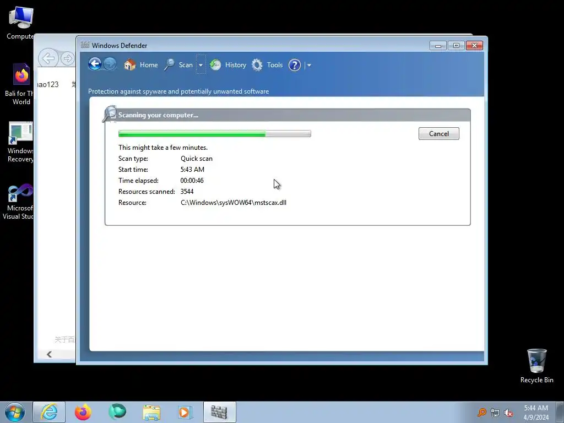The height and width of the screenshot is (423, 564).
Task: Select the Recycle Bin desktop icon
Action: (536, 366)
